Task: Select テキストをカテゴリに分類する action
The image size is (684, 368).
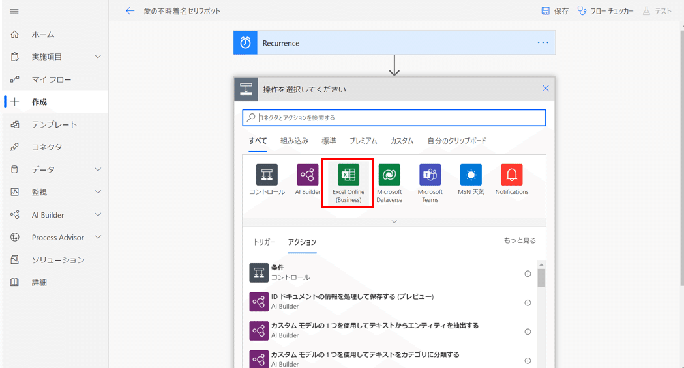Action: [x=388, y=359]
